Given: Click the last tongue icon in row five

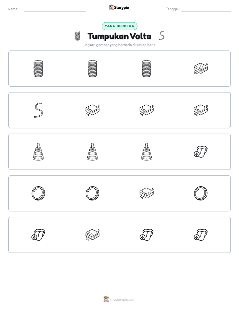Looking at the screenshot, I should 201,235.
